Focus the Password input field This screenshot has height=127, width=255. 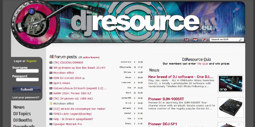click(27, 79)
